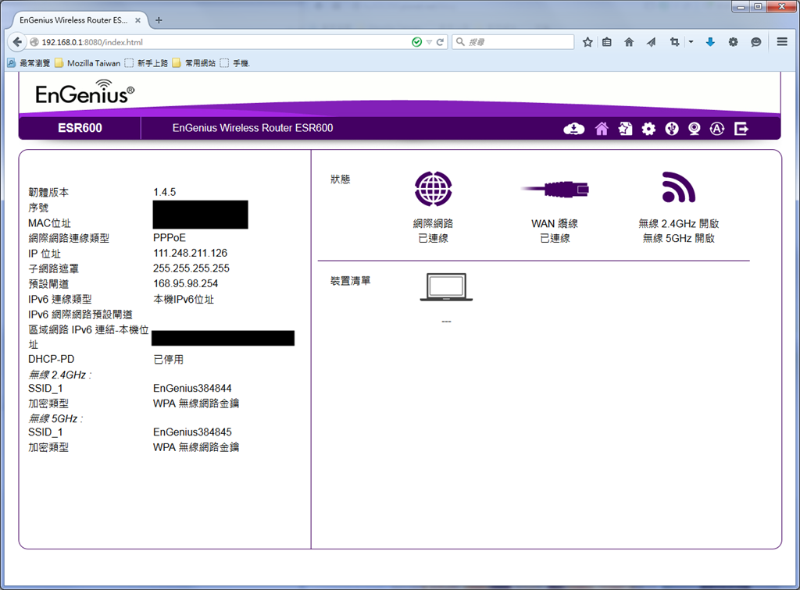Click the WAN cable status icon
Viewport: 800px width, 590px height.
(x=555, y=190)
